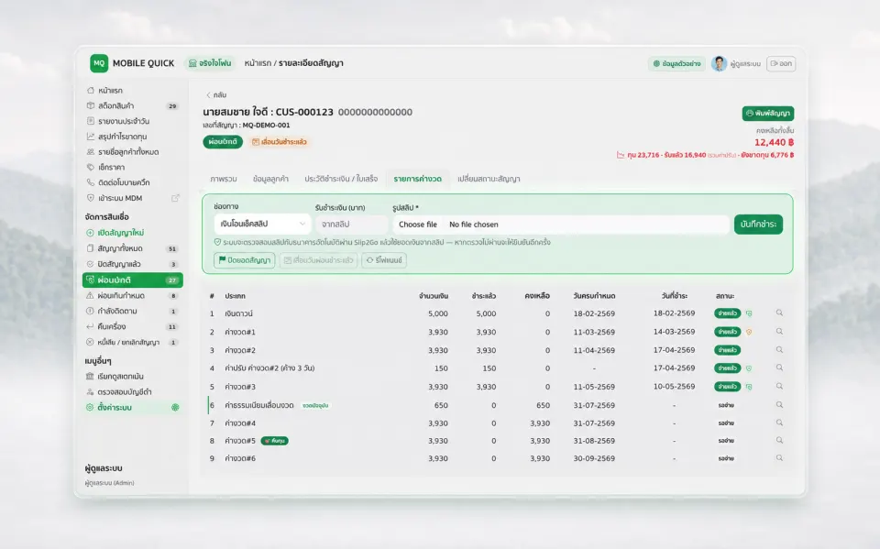Viewport: 880px width, 549px height.
Task: Click the MQ logo icon
Action: [99, 63]
